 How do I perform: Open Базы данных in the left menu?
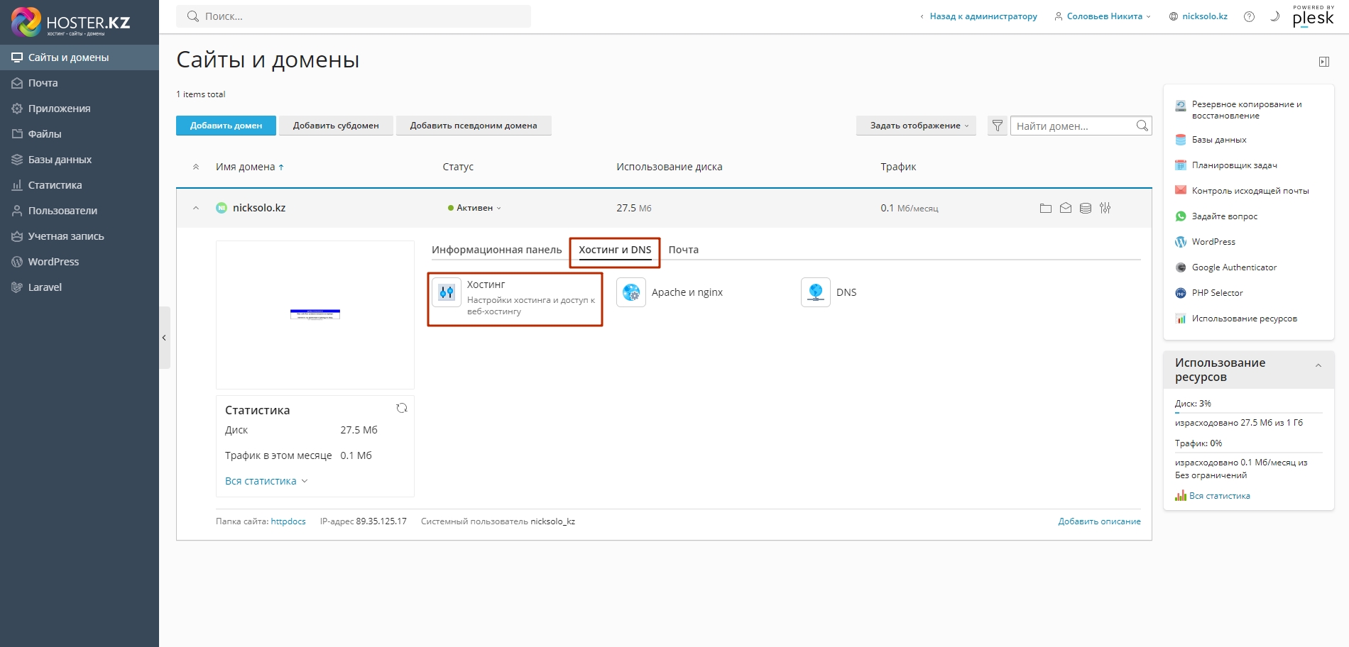coord(60,160)
